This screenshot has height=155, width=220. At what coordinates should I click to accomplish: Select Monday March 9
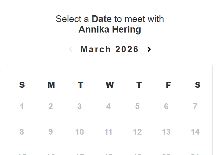(x=51, y=132)
